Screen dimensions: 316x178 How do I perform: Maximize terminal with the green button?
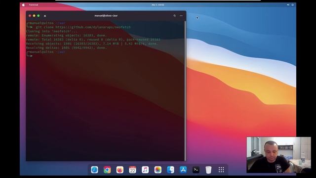click(x=39, y=15)
